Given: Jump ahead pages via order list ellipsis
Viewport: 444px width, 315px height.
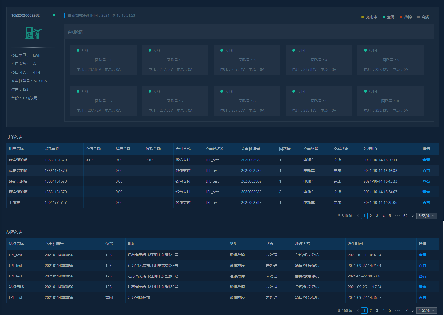Looking at the screenshot, I should pyautogui.click(x=397, y=216).
